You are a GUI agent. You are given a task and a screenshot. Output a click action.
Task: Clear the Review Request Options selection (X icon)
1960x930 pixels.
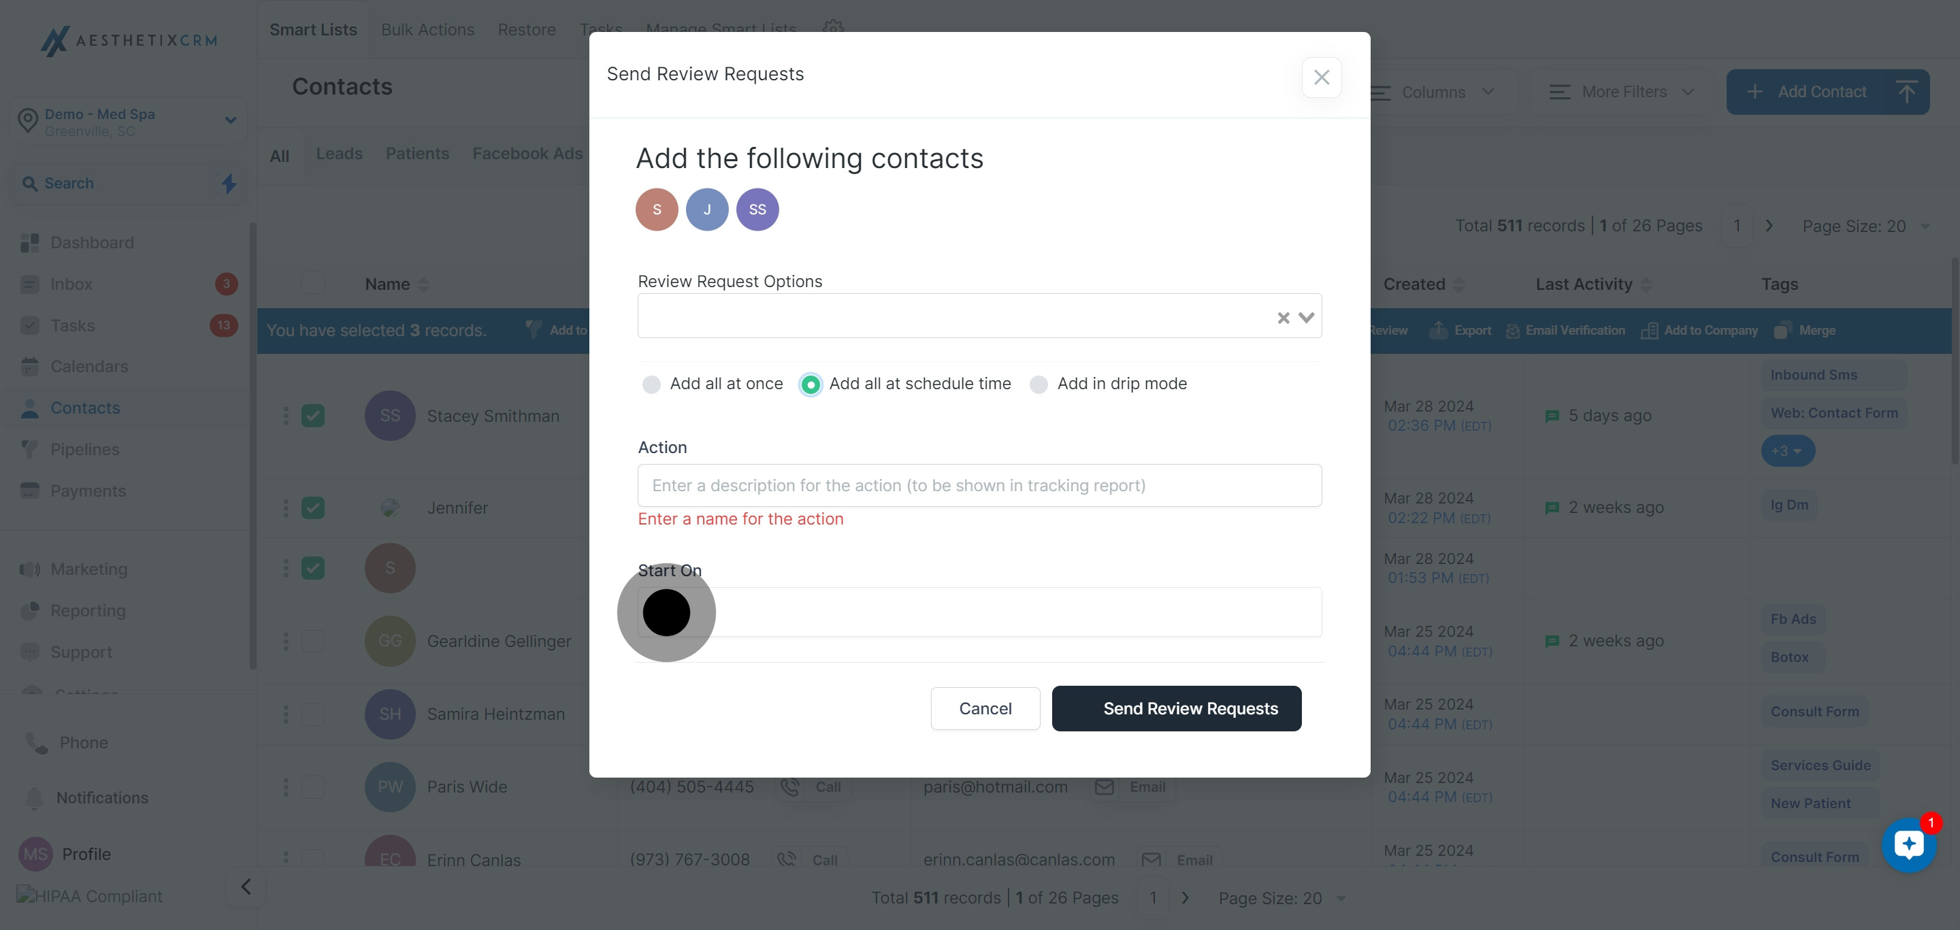point(1283,318)
